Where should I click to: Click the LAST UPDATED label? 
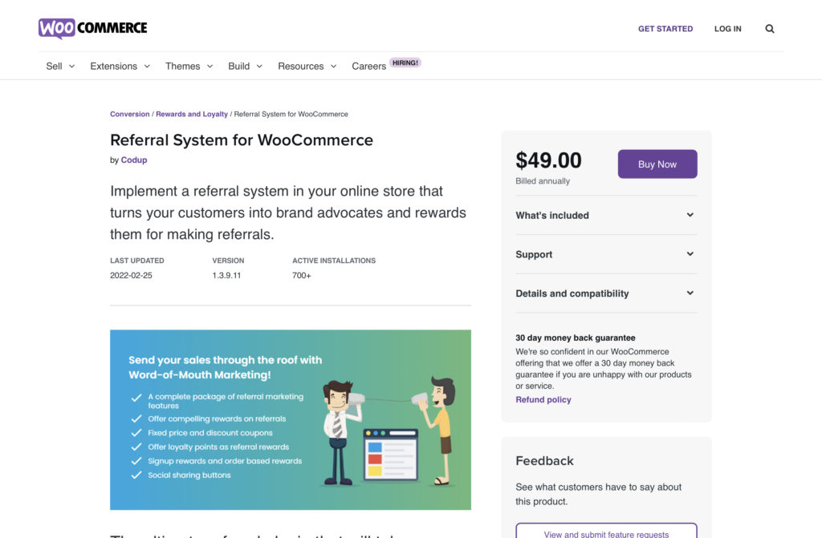136,261
